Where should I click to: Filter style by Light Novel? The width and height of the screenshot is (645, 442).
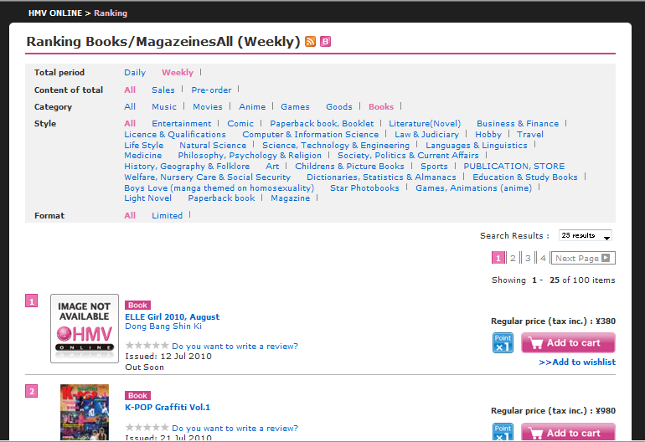click(x=147, y=198)
